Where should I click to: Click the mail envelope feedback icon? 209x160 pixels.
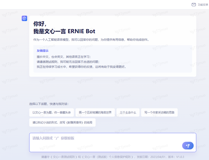pos(194,5)
